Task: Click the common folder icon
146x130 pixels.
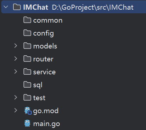Action: (27, 20)
